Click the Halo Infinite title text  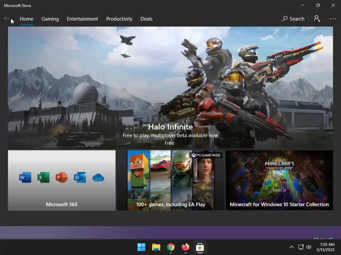point(170,127)
